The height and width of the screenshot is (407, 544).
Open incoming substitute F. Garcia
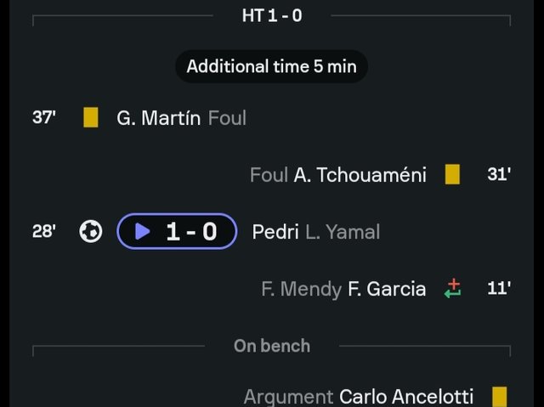(x=387, y=289)
